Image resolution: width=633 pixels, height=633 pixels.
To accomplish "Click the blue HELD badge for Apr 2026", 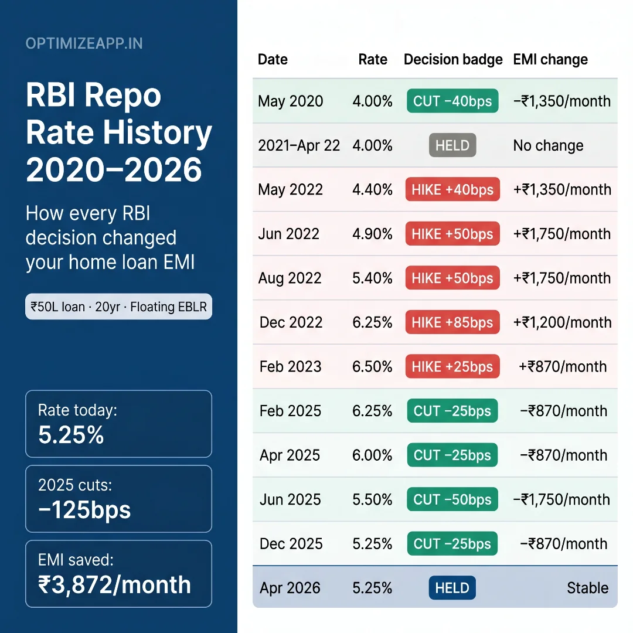I will point(452,588).
